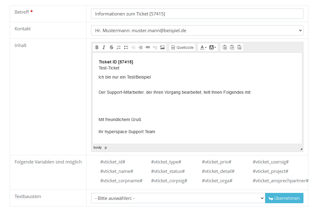Viewport: 315px width, 212px height.
Task: Click the paste from Word icon
Action: [239, 47]
